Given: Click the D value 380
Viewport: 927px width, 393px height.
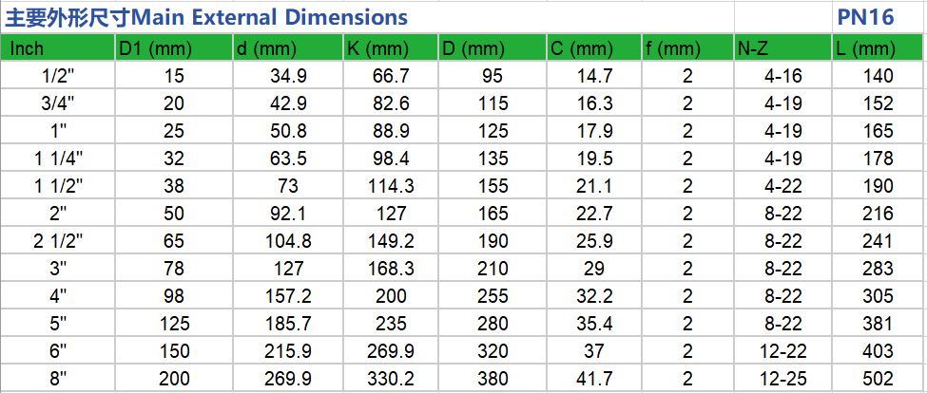Looking at the screenshot, I should (492, 378).
